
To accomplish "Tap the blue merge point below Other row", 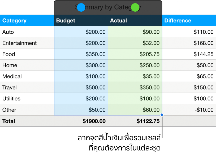I will pos(162,114).
